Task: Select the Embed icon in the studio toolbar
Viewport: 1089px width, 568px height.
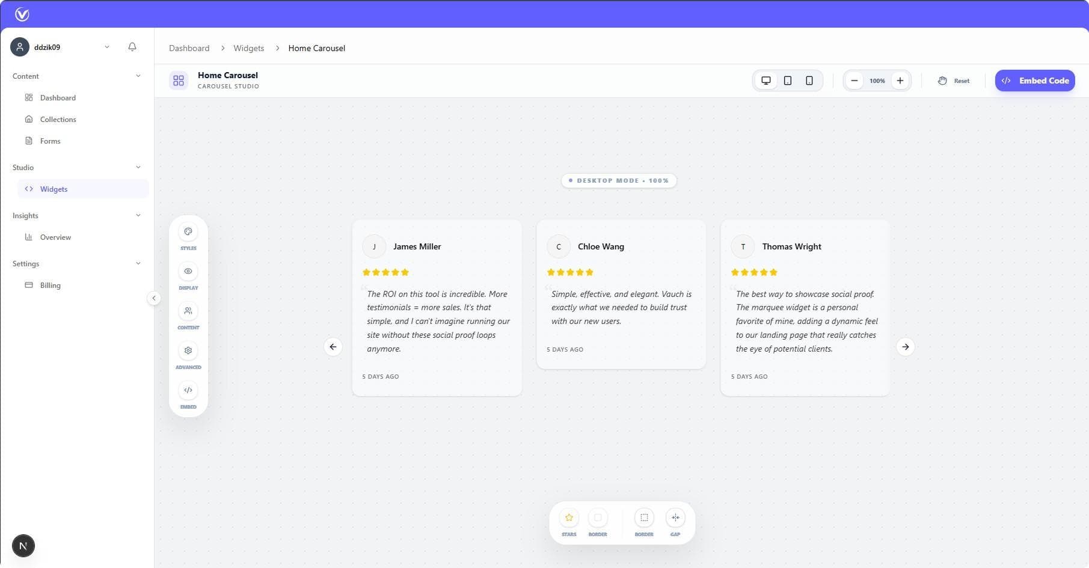Action: (188, 390)
